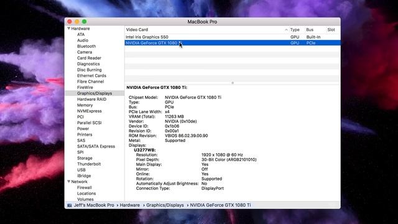Click Connection Type value DisplayPort

(x=213, y=189)
